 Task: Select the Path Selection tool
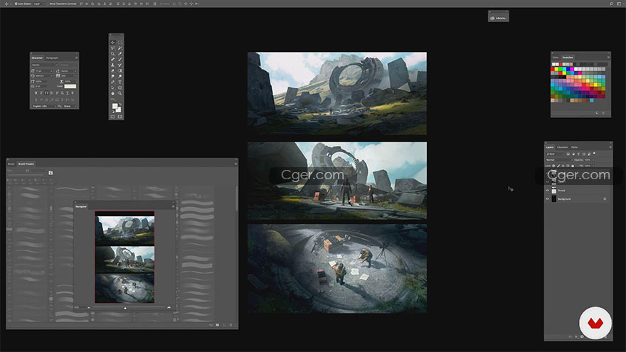[x=112, y=87]
